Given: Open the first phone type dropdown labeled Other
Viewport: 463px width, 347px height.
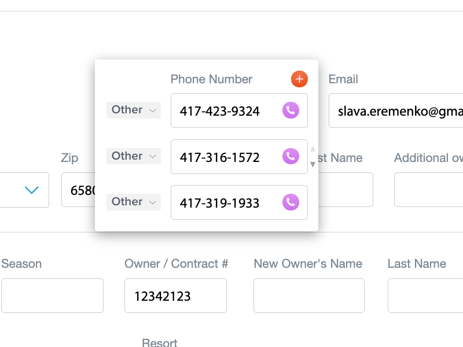Looking at the screenshot, I should pyautogui.click(x=133, y=110).
